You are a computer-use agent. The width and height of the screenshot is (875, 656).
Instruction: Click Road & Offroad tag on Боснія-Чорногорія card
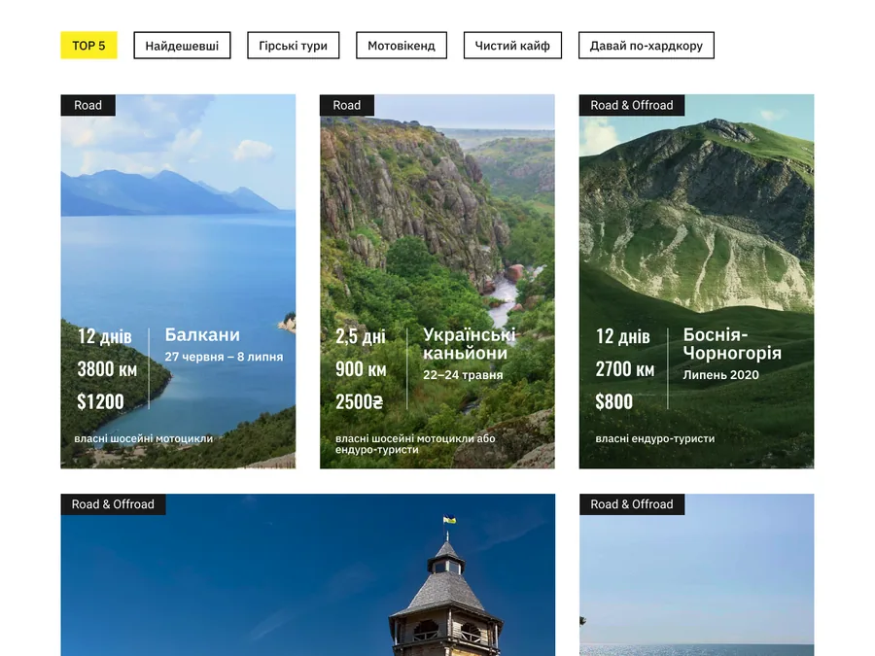[x=632, y=105]
